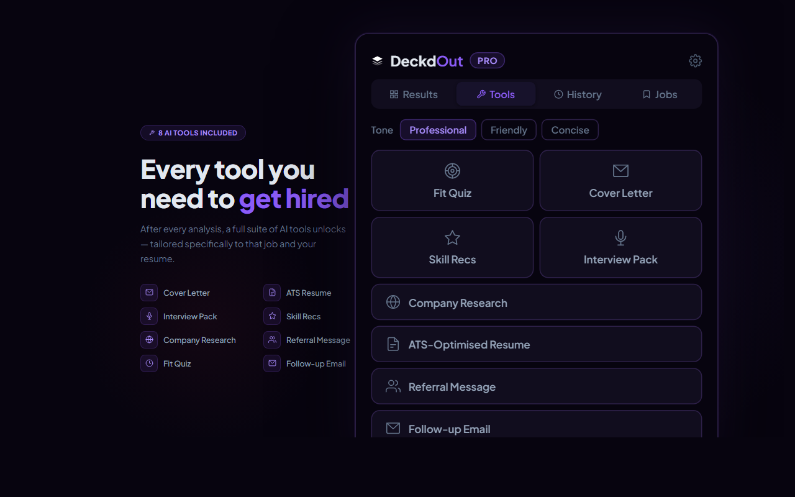
Task: Click the envelope icon in the Follow-up Email row
Action: 393,428
